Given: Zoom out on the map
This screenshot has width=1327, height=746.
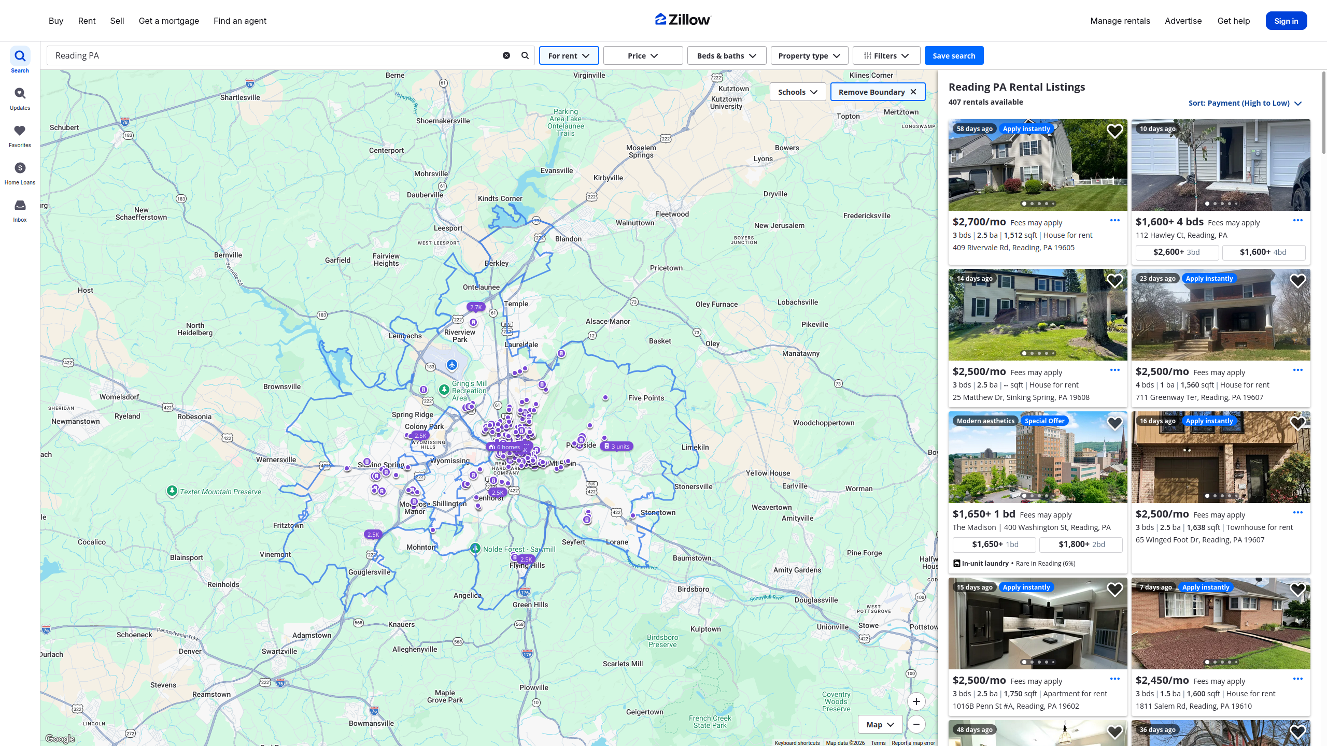Looking at the screenshot, I should pyautogui.click(x=916, y=724).
